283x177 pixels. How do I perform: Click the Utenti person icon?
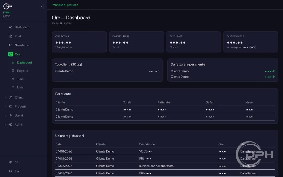[x=11, y=115]
